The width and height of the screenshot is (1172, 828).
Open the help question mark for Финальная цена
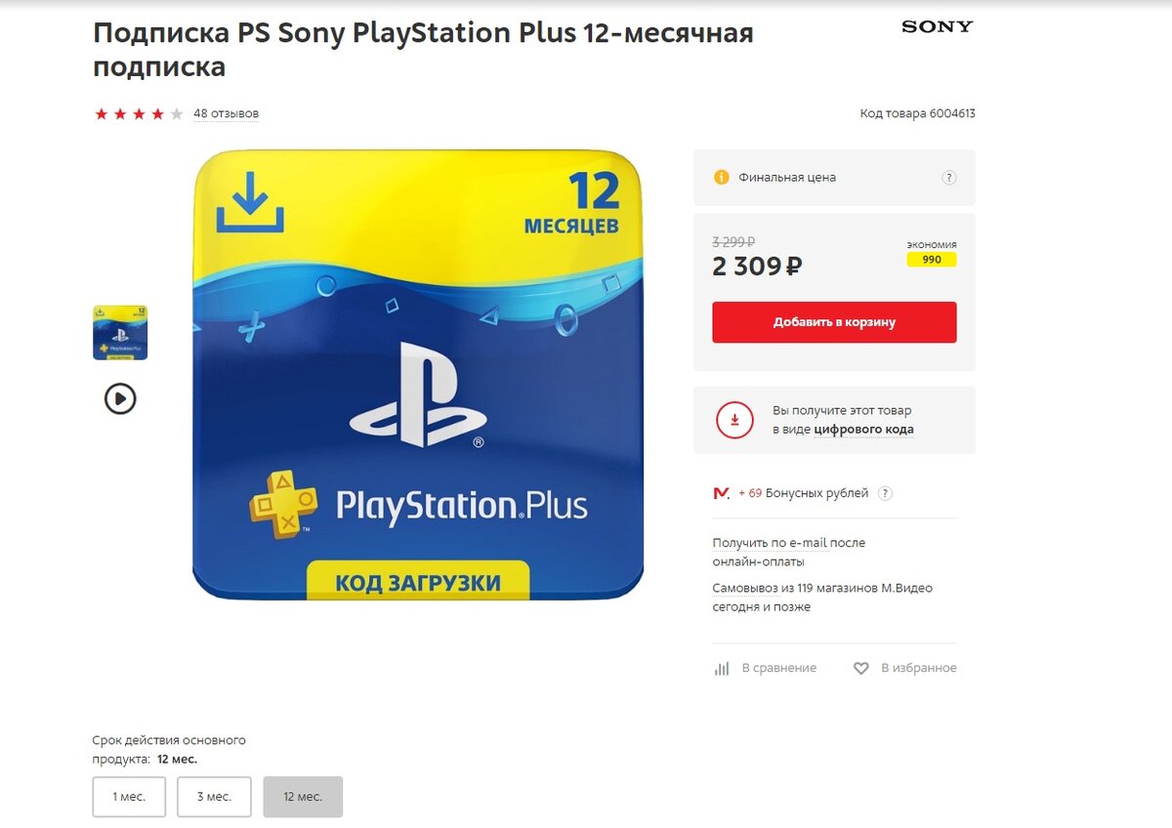point(948,178)
